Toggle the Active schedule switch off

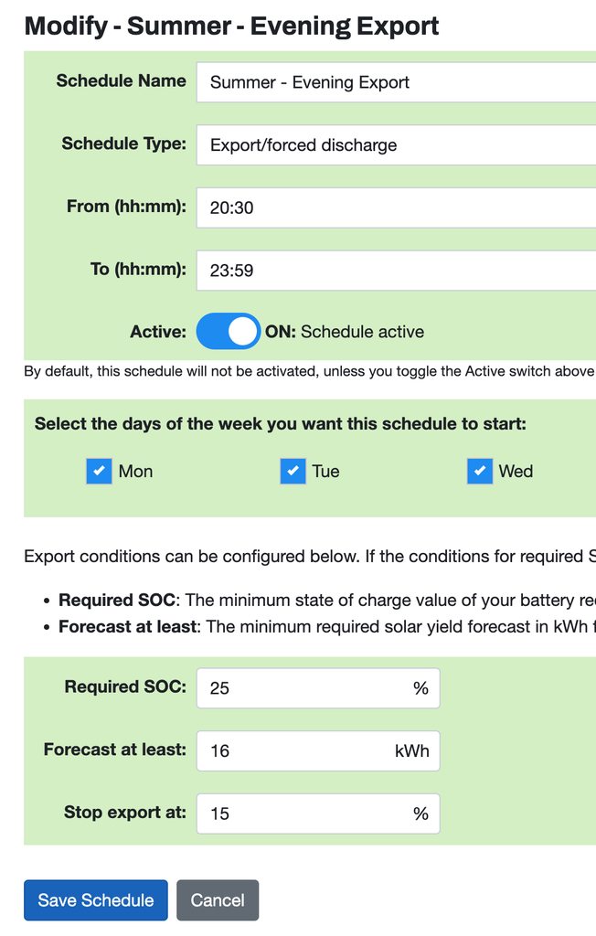[x=229, y=332]
